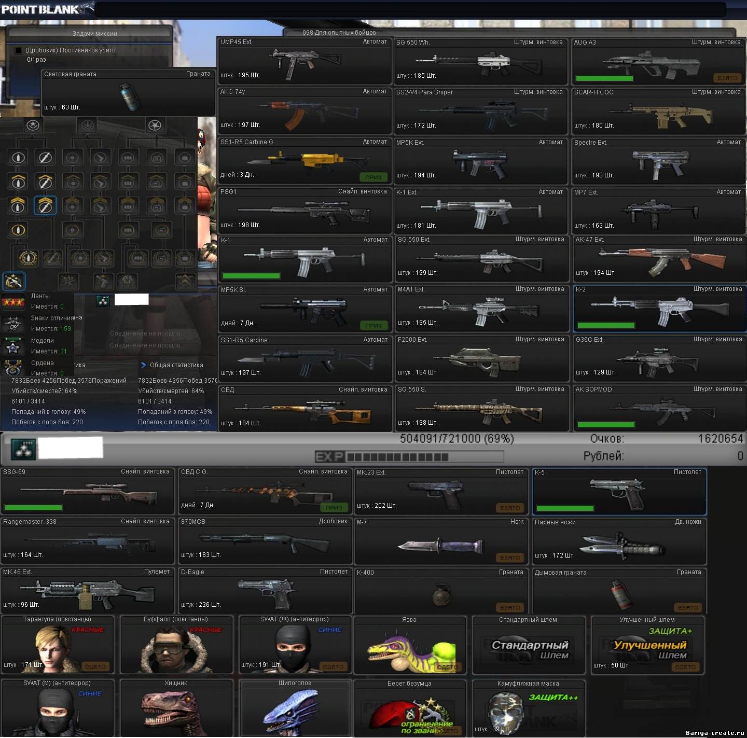Click the ВЗЯТО button on Дымовая граната
The width and height of the screenshot is (747, 738).
pos(688,608)
